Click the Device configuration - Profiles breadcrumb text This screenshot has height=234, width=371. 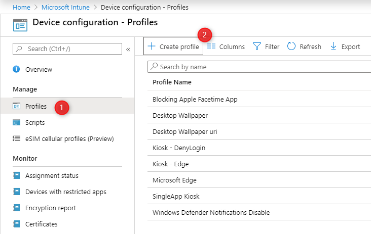[144, 7]
